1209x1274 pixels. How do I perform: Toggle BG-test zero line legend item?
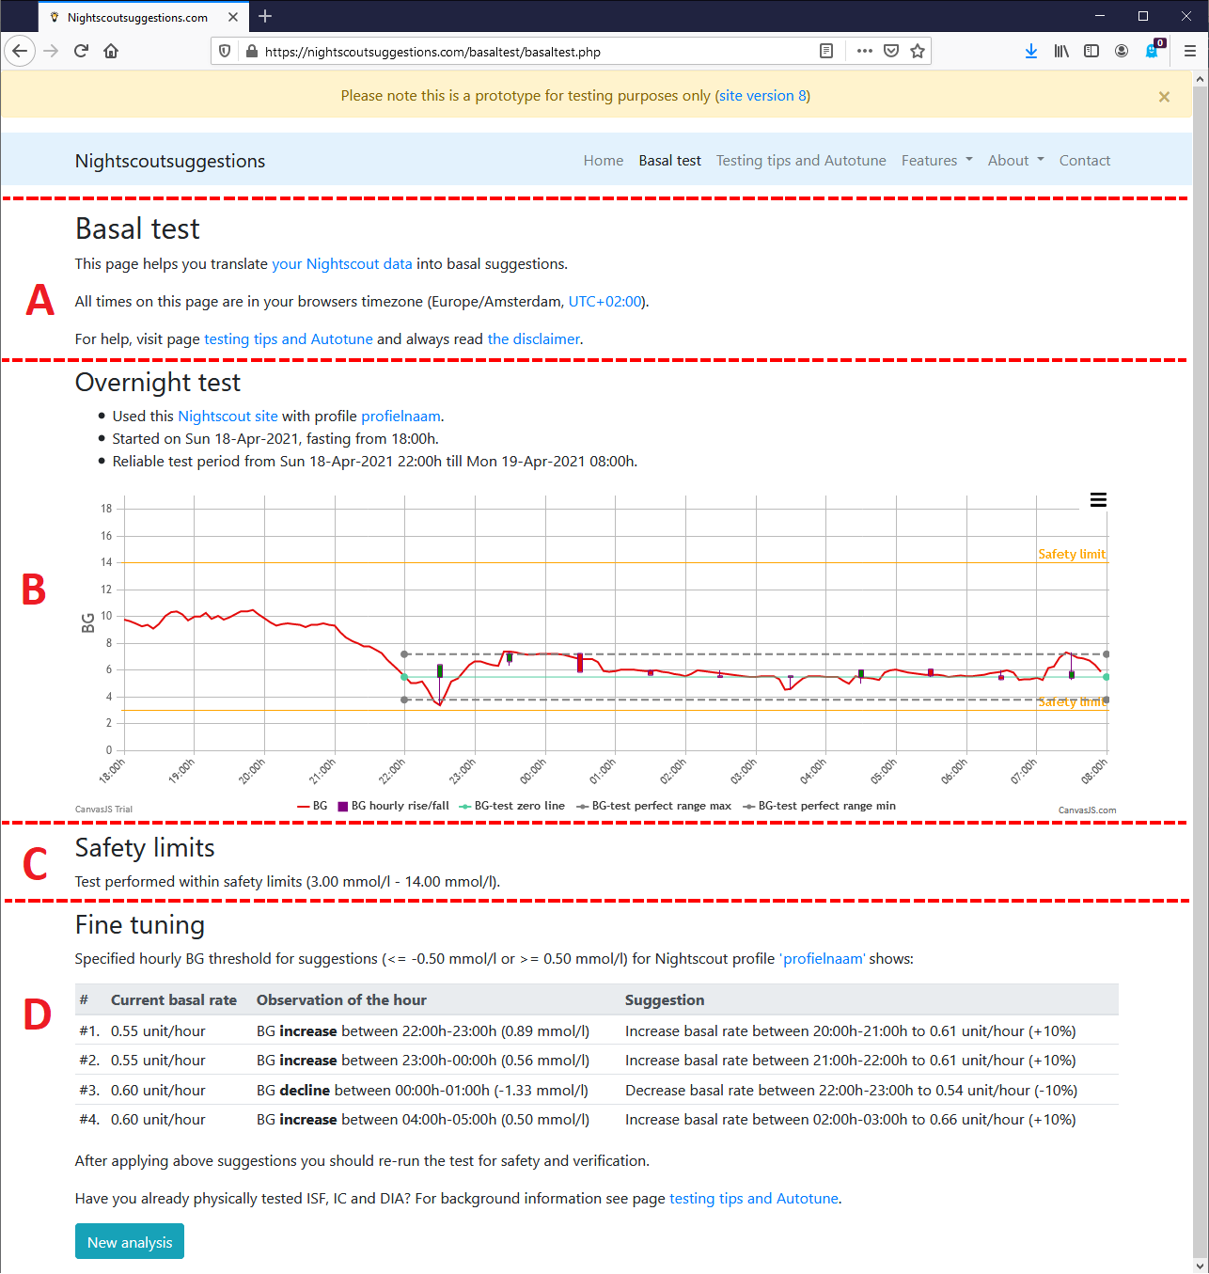click(511, 806)
